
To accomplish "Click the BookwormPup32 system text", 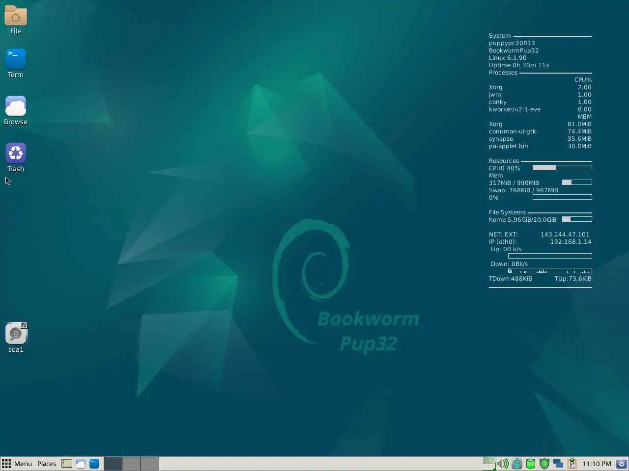I will [x=514, y=51].
